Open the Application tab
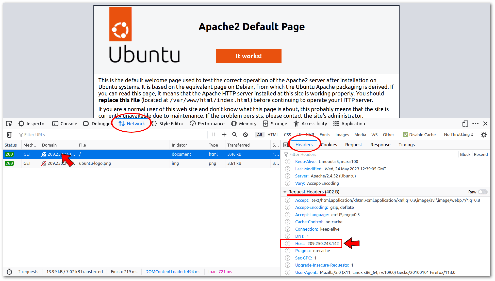Image resolution: width=495 pixels, height=281 pixels. tap(349, 124)
